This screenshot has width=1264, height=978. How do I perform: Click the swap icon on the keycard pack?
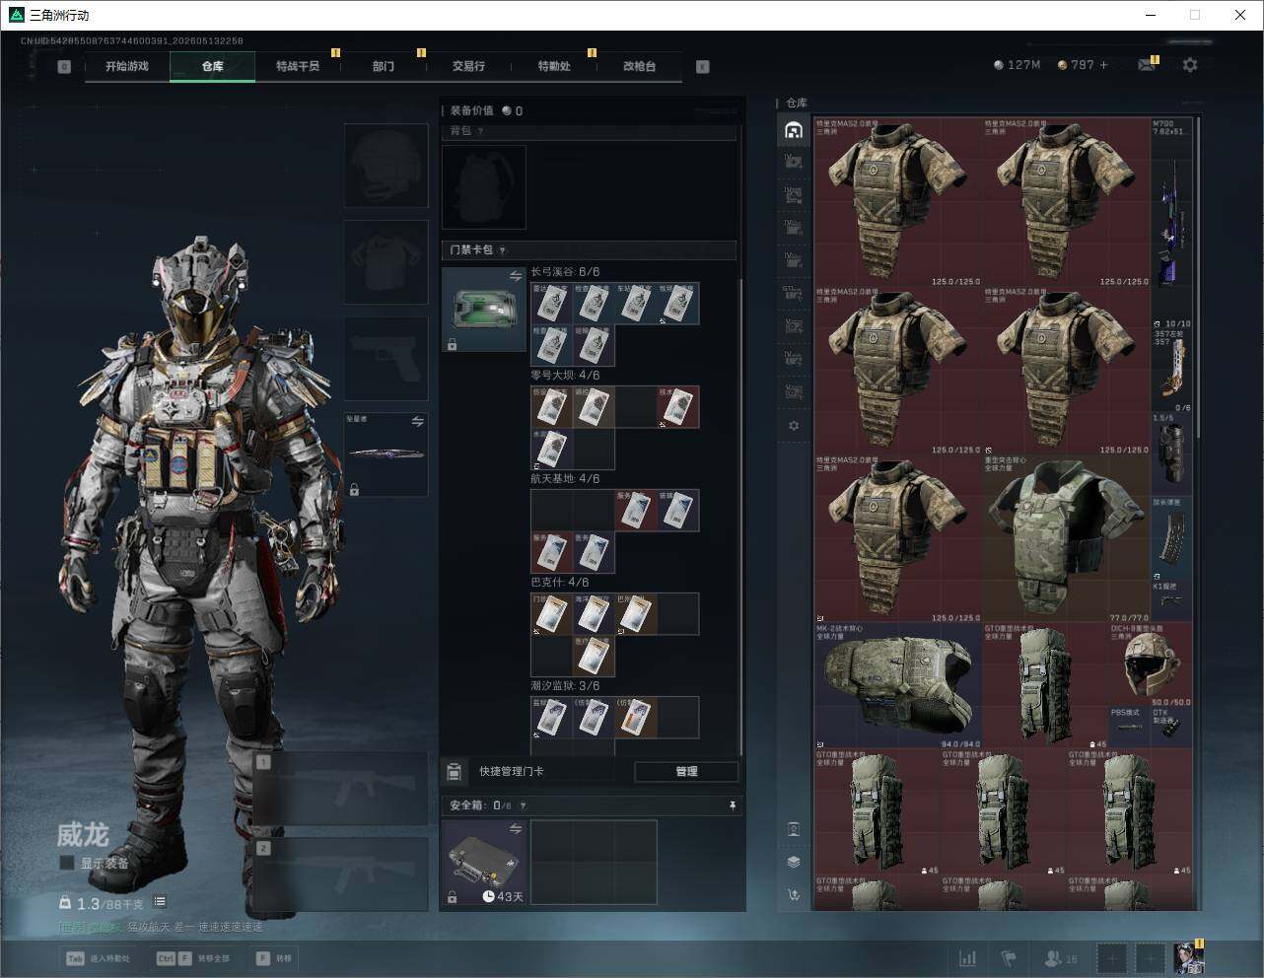(515, 276)
